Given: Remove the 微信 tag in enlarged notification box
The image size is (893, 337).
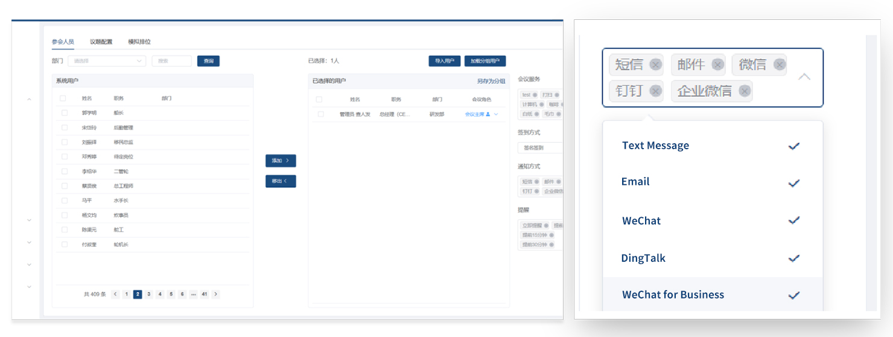Looking at the screenshot, I should point(780,65).
